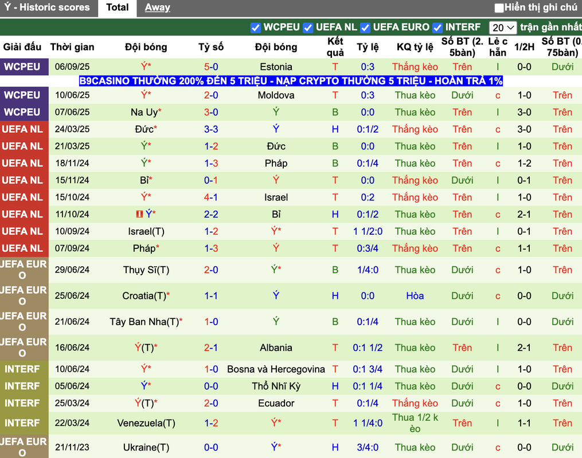Click the 2-2 score versus Bỉ

coord(211,215)
